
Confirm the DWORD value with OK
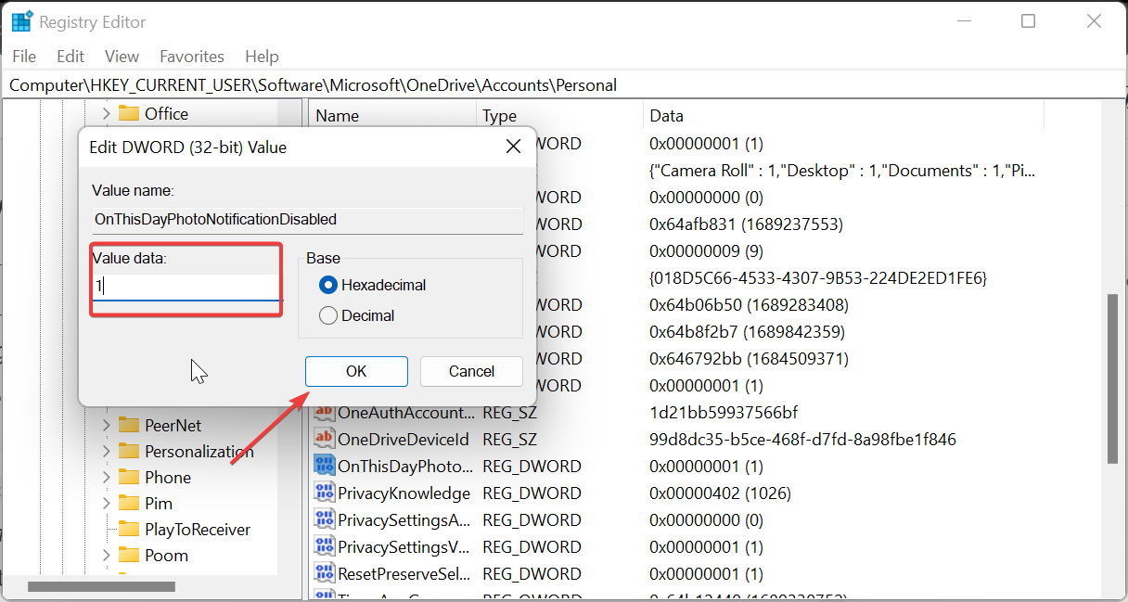[x=356, y=371]
